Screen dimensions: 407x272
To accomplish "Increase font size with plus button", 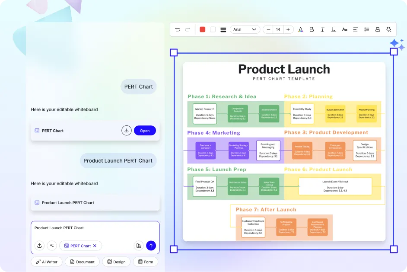I will click(288, 29).
